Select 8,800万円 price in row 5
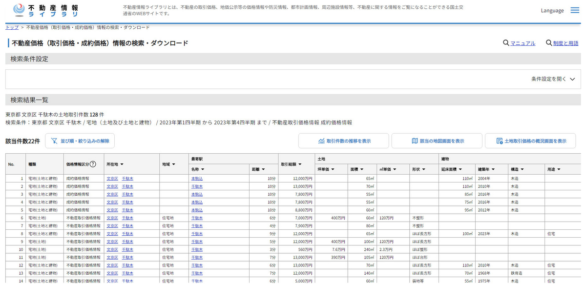The image size is (586, 284). [x=304, y=210]
